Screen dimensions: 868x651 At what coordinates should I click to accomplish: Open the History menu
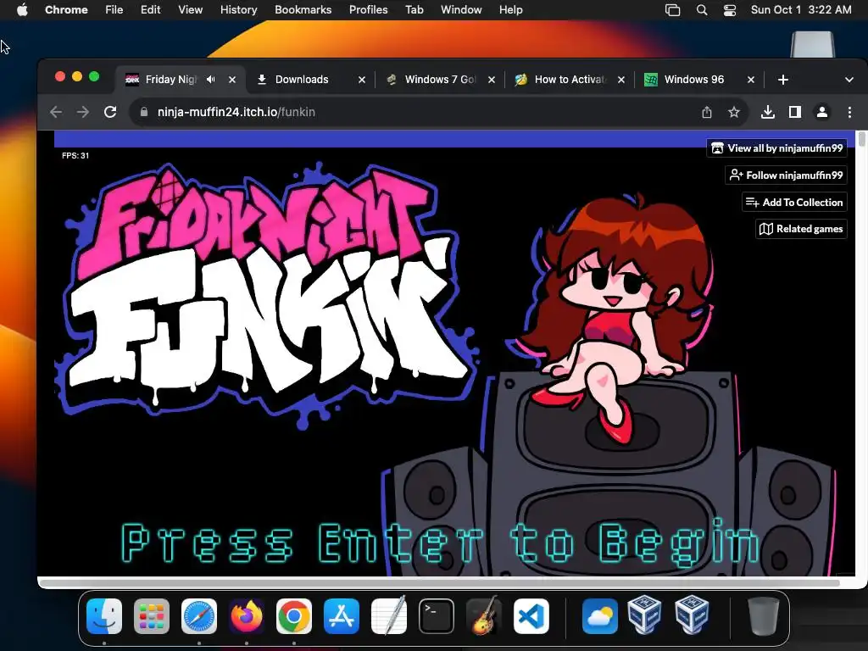click(238, 10)
